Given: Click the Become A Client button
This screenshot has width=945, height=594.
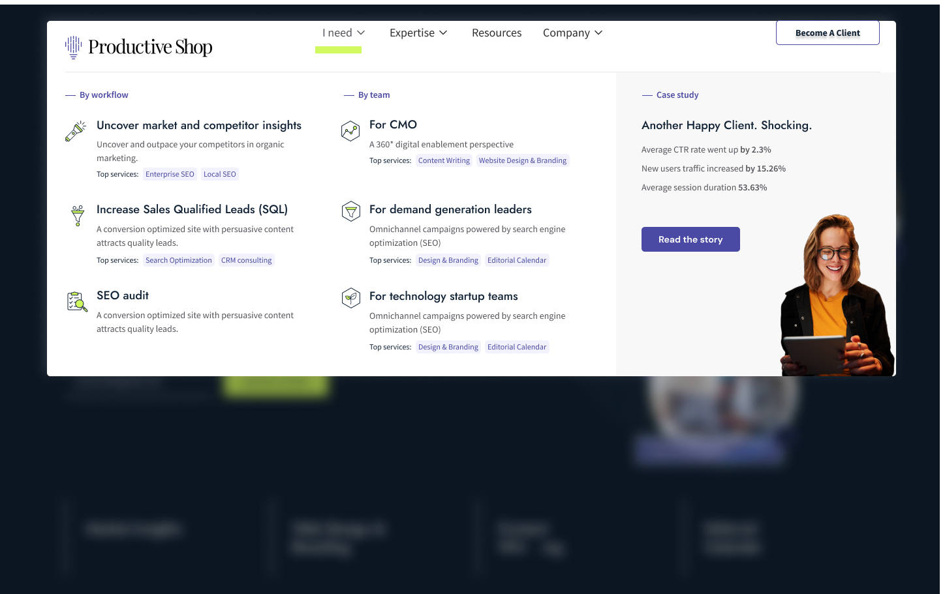Looking at the screenshot, I should coord(828,32).
